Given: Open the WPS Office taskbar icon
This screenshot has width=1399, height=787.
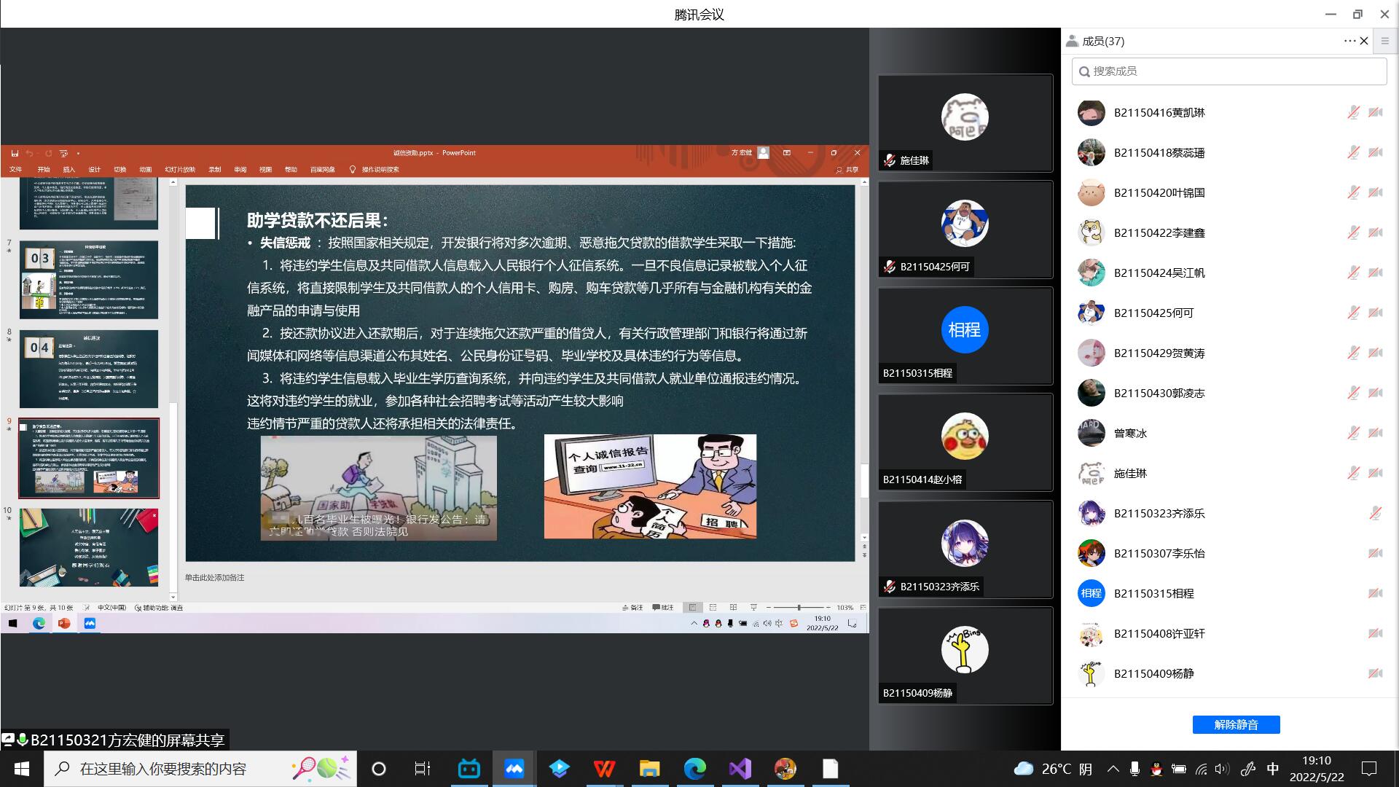Looking at the screenshot, I should 604,769.
